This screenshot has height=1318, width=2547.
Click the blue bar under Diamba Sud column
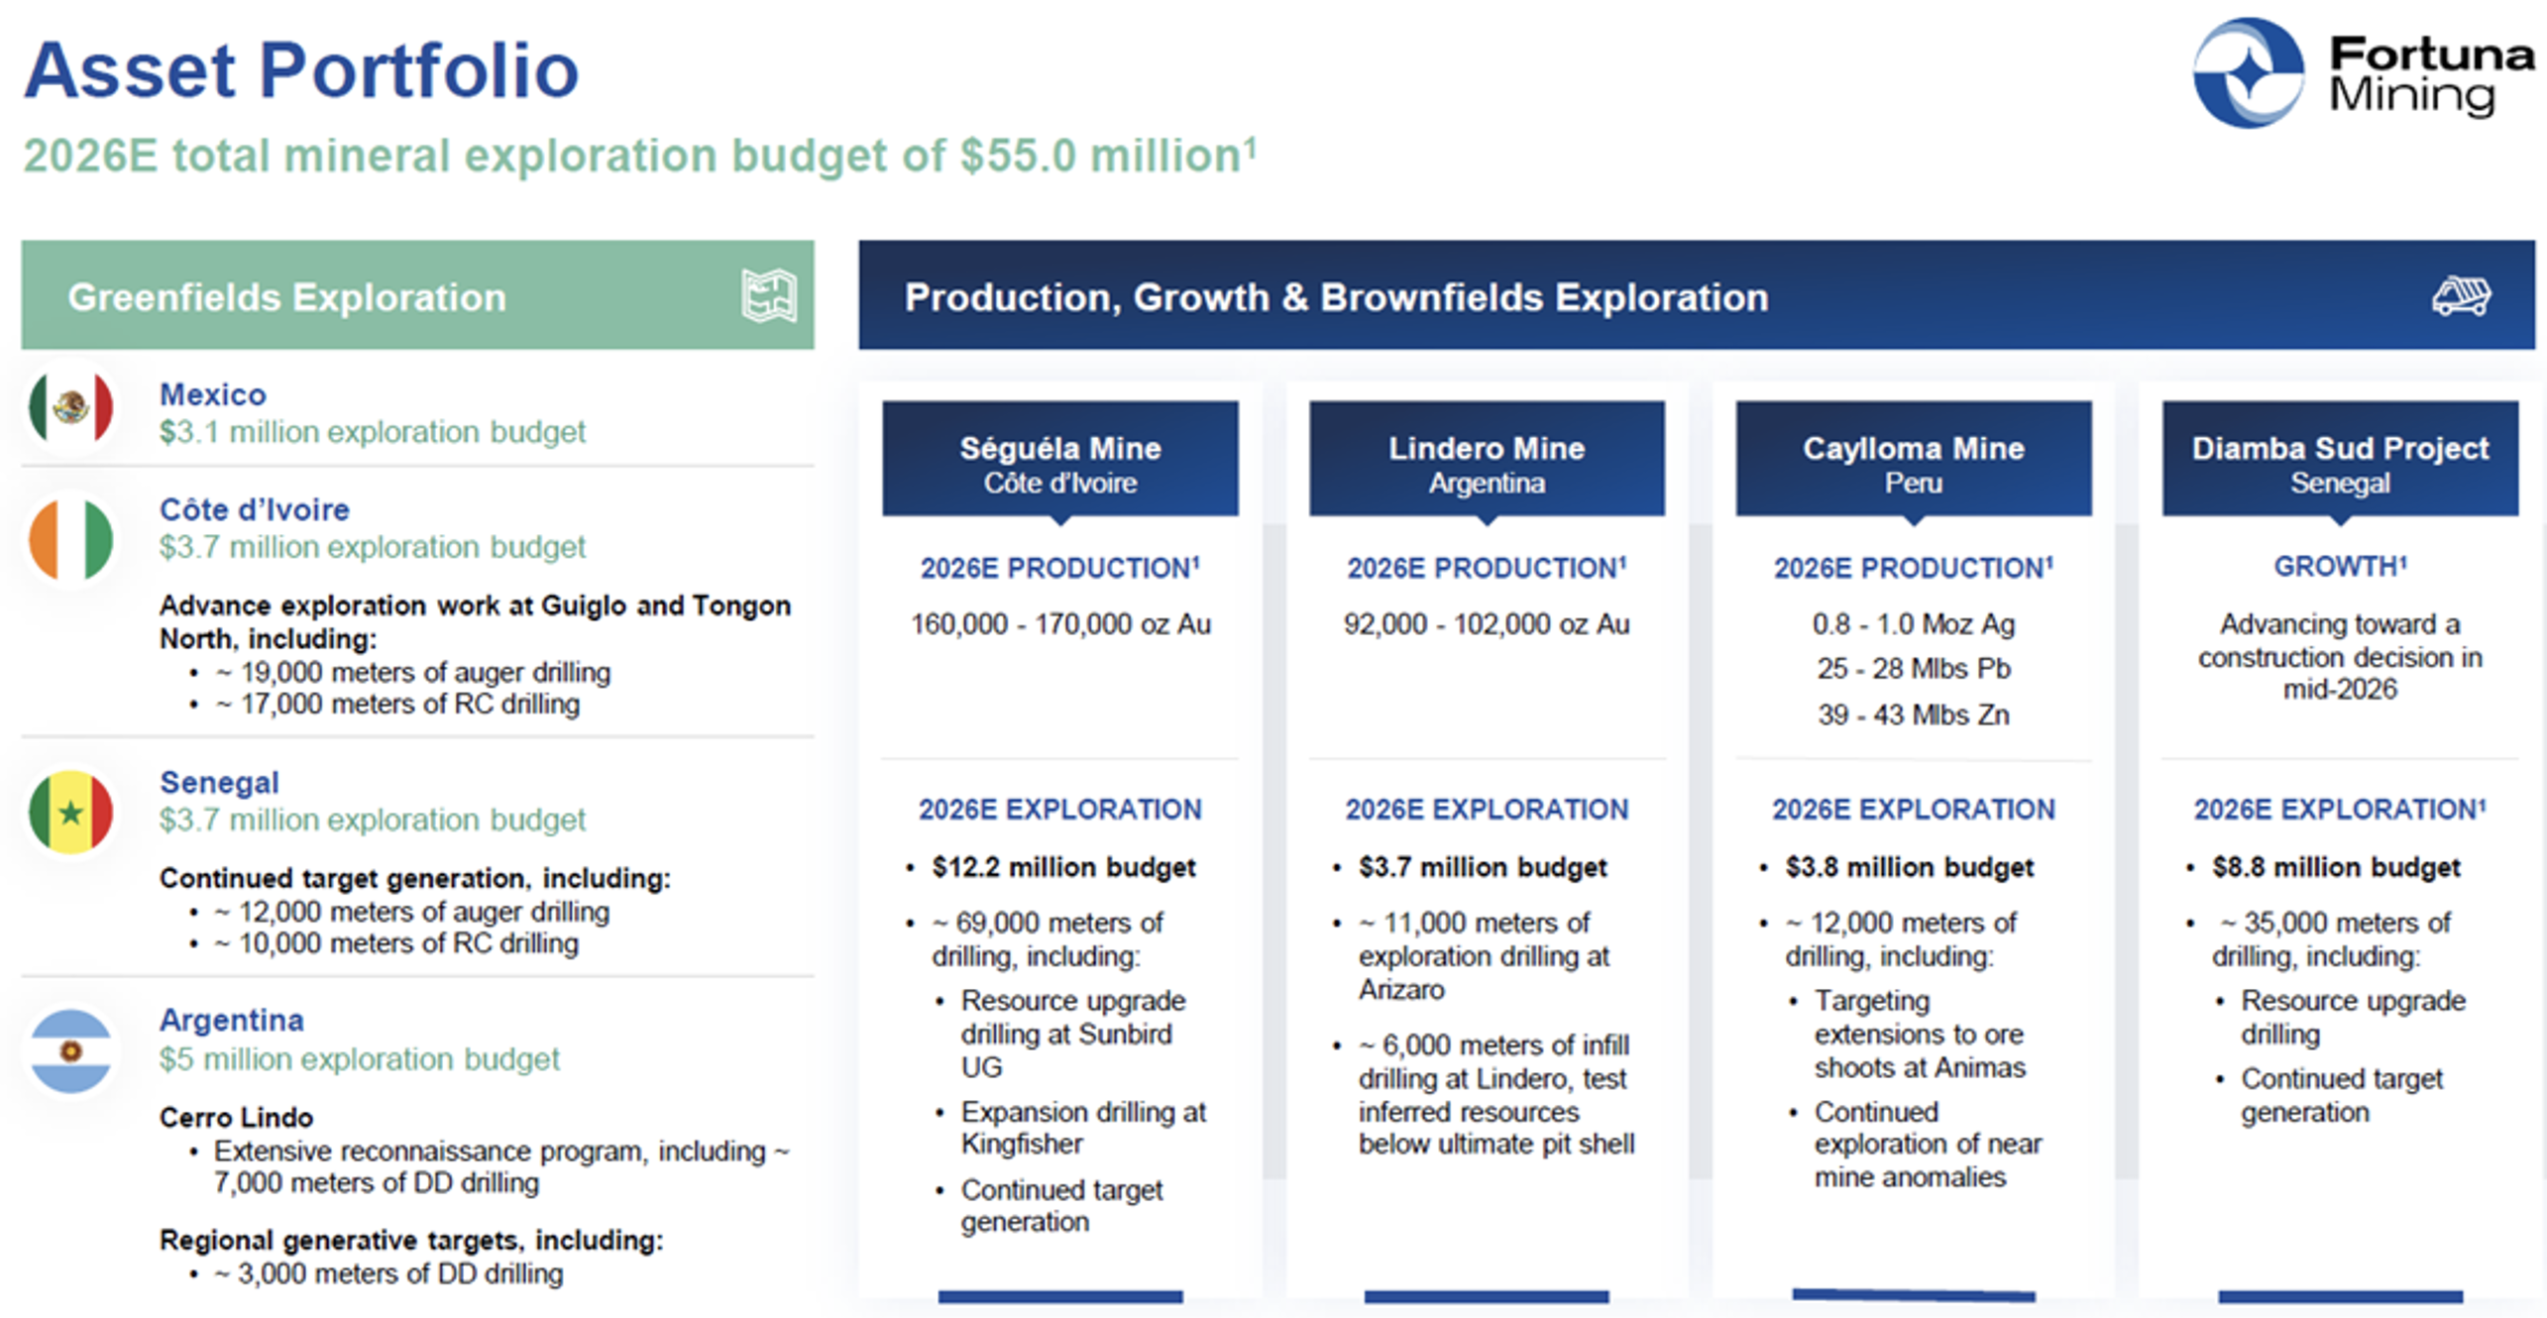coord(2339,1296)
